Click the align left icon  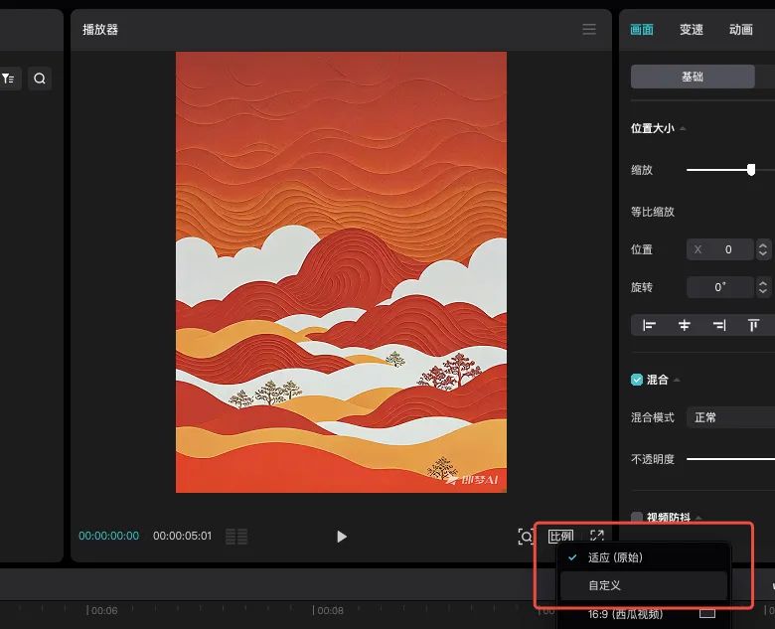(x=649, y=325)
